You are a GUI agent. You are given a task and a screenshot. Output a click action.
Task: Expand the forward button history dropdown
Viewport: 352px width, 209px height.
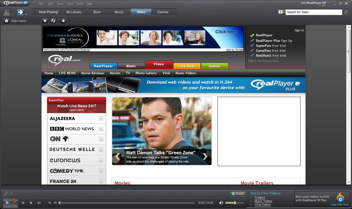[26, 14]
